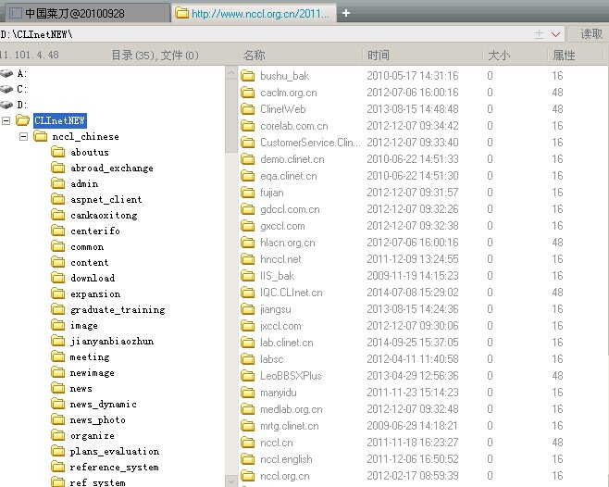
Task: Select the aboutus folder in tree
Action: (90, 153)
